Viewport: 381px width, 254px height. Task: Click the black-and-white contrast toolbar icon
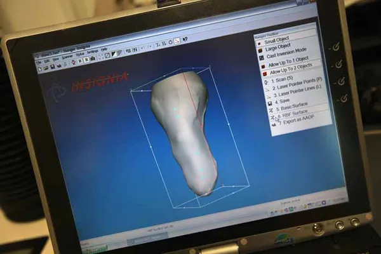114,55
